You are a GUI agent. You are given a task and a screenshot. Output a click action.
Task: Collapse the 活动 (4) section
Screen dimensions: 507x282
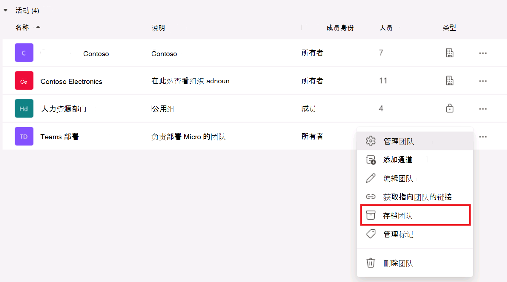point(5,10)
